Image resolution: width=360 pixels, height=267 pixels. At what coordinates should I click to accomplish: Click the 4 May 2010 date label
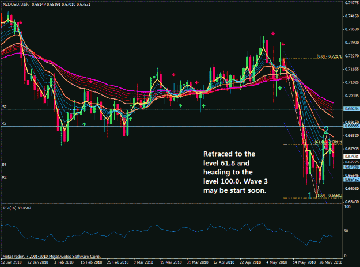coord(276,262)
